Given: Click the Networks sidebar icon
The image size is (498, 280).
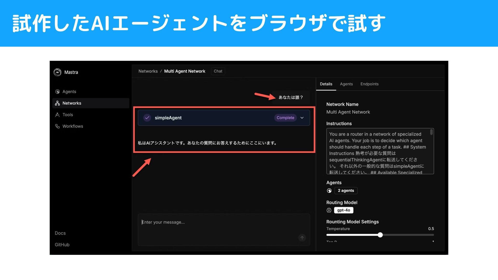Looking at the screenshot, I should (x=58, y=103).
